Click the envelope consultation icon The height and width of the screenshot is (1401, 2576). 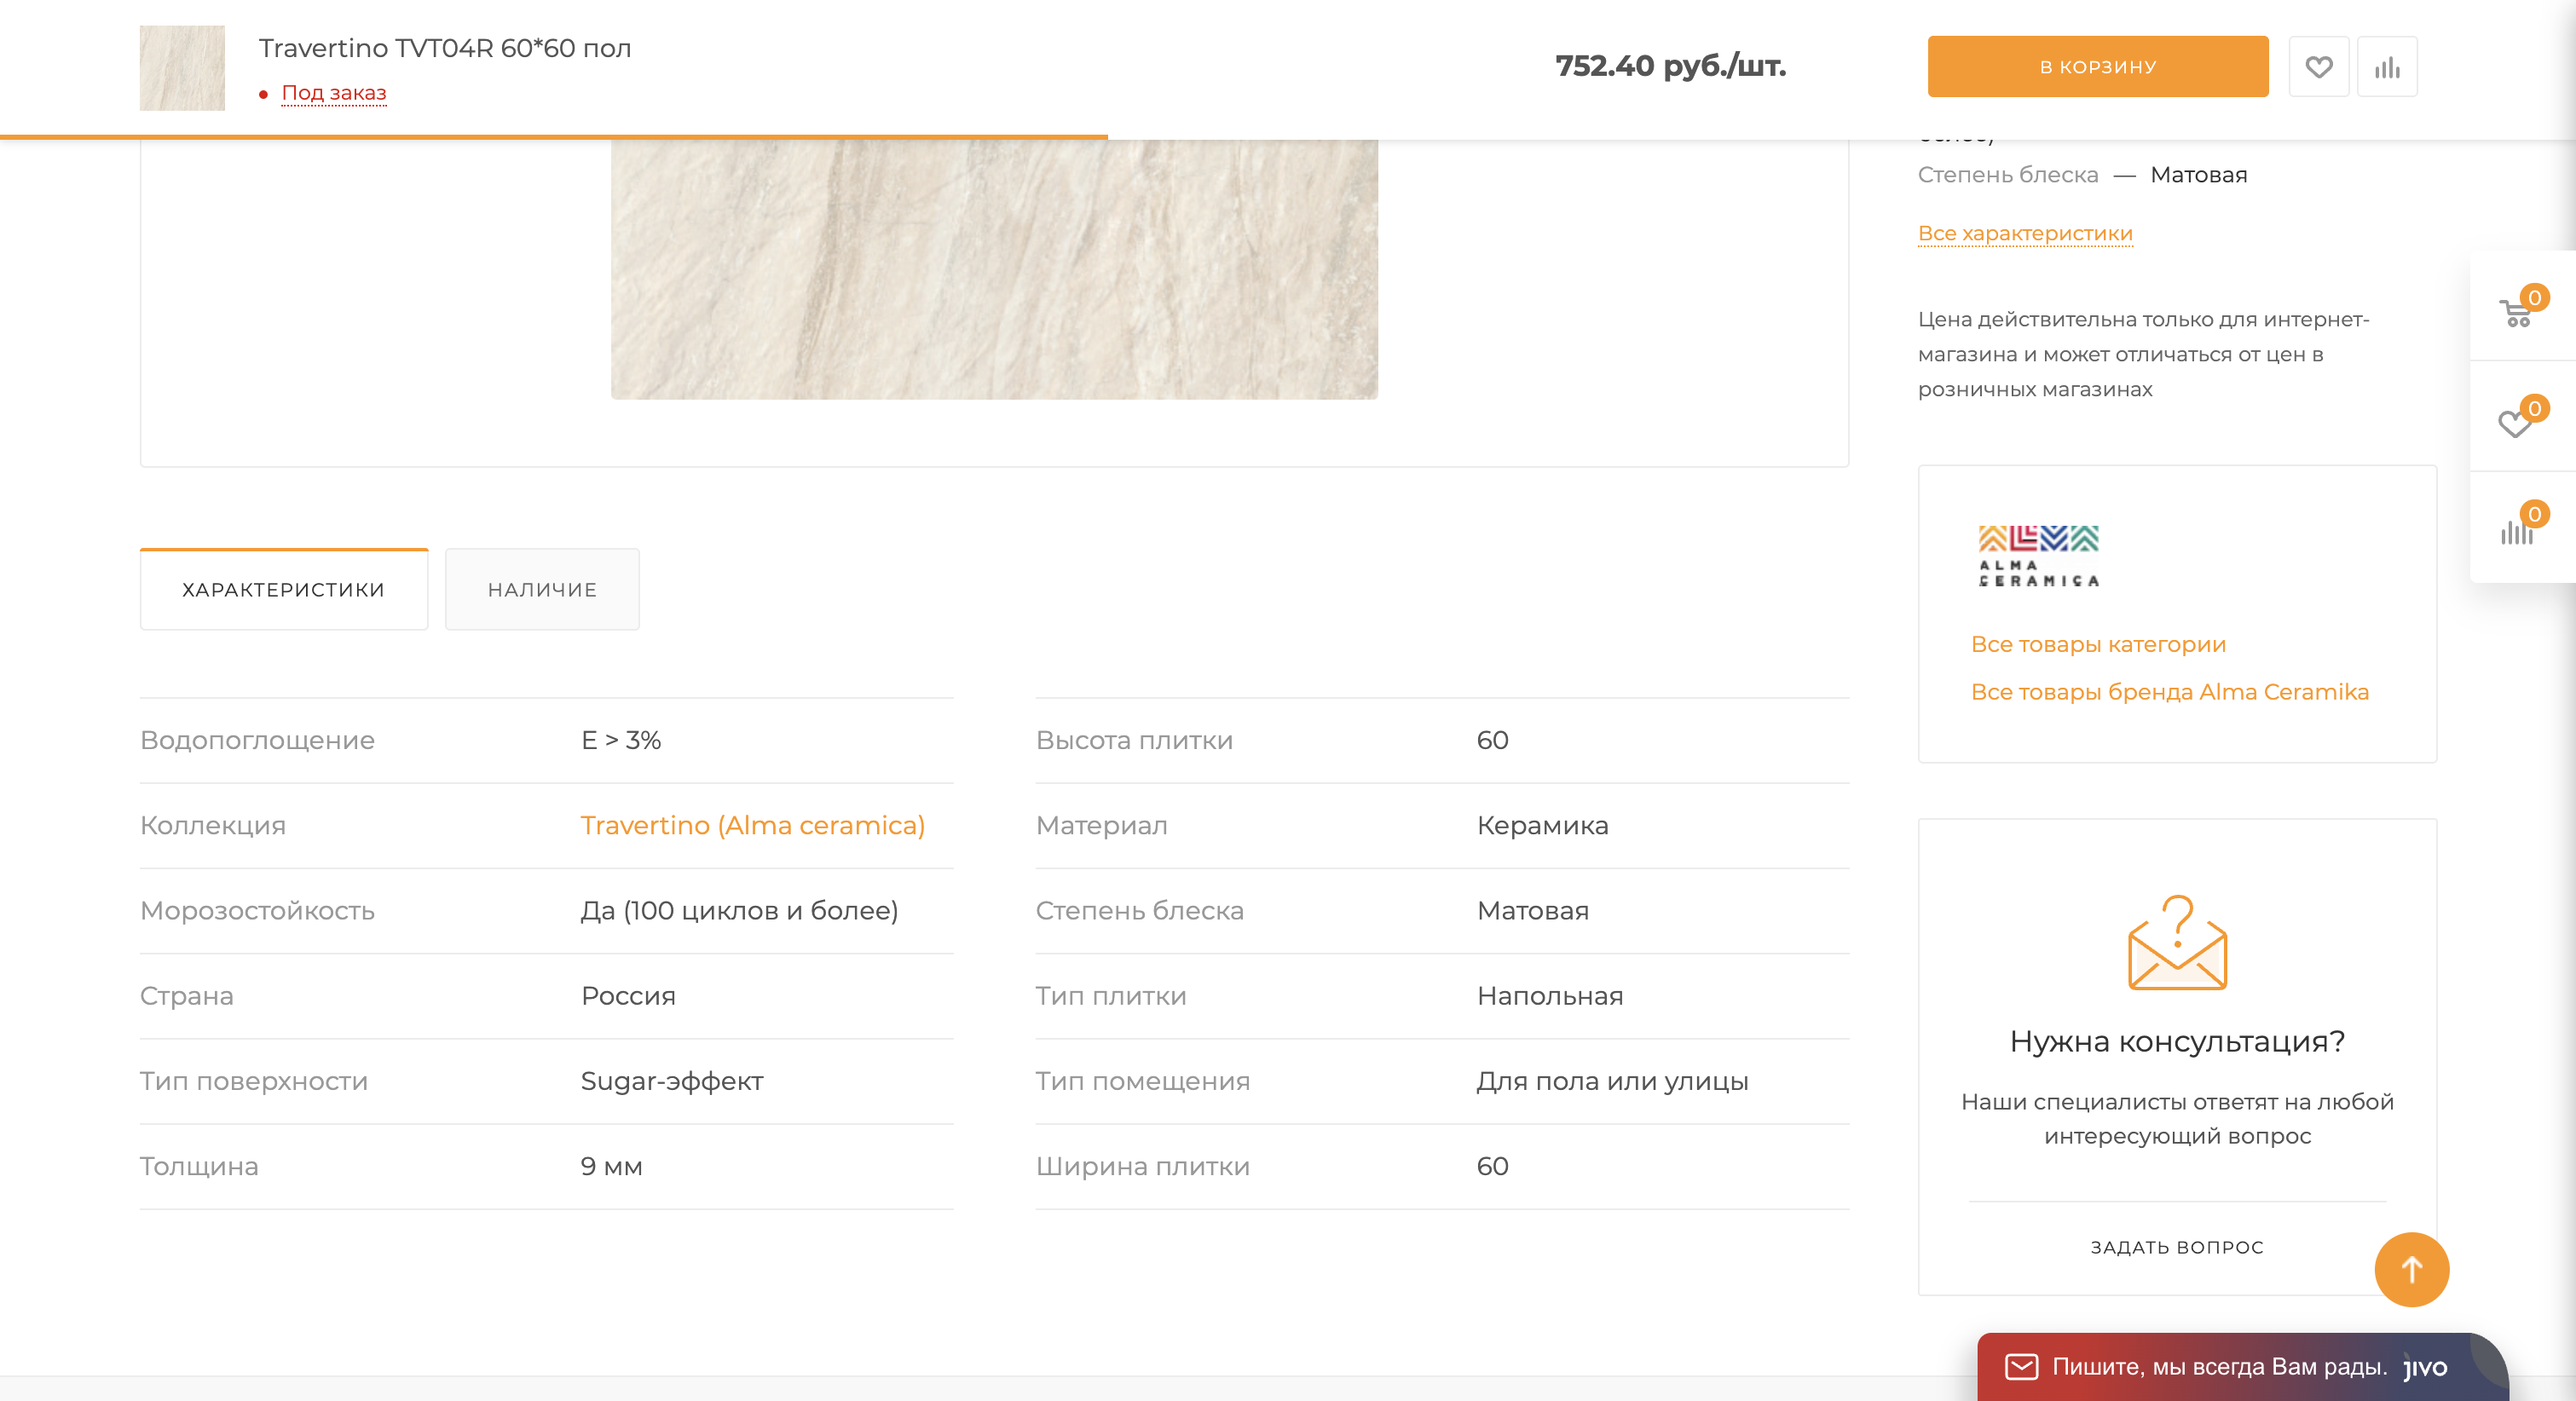pos(2177,944)
